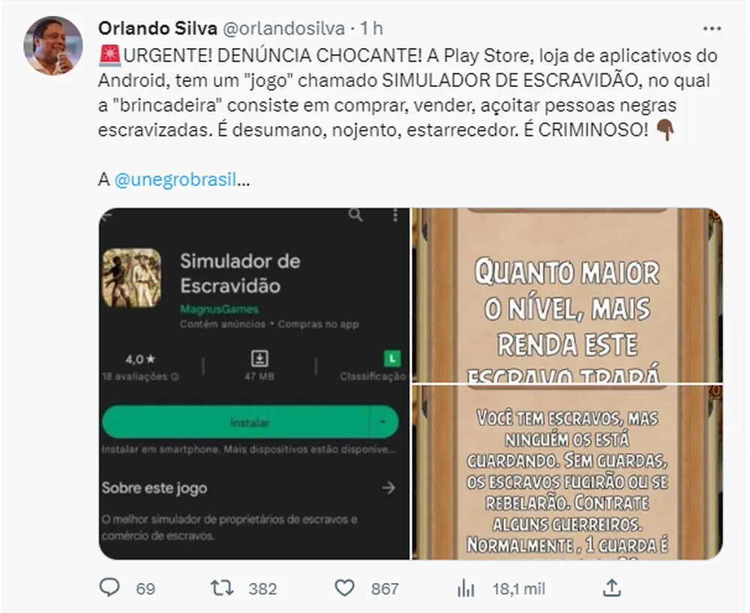Tap the download size 47 MB icon
This screenshot has width=750, height=613.
coord(259,358)
